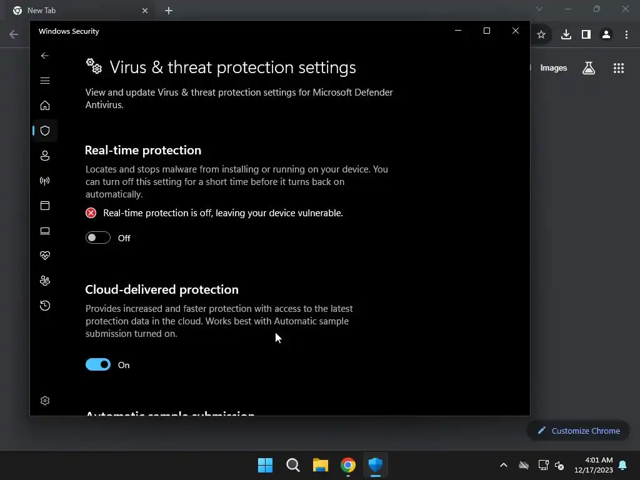The width and height of the screenshot is (640, 480).
Task: Open Search Labs flask icon in Chrome
Action: pos(589,67)
